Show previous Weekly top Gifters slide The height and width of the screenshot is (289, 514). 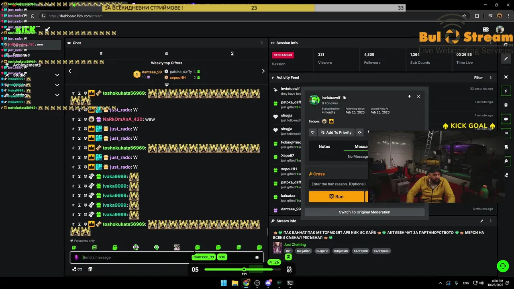click(70, 71)
